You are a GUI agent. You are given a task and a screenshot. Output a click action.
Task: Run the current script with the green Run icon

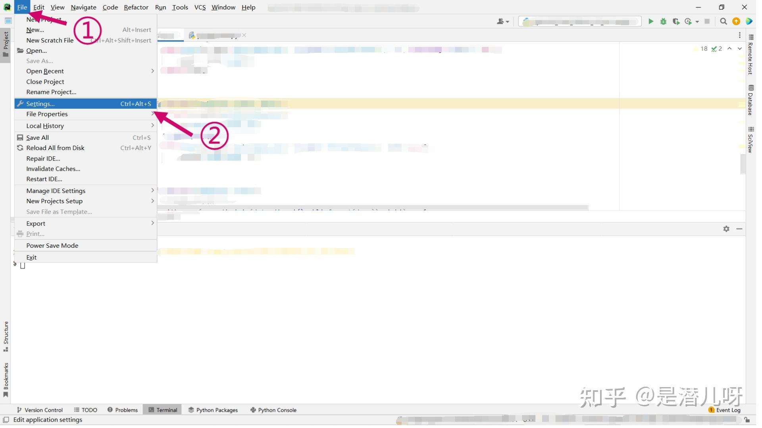(650, 21)
